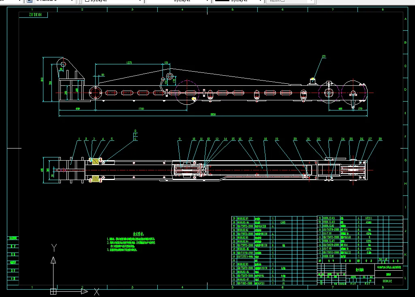Select the balloon number 15 label

click(x=233, y=139)
